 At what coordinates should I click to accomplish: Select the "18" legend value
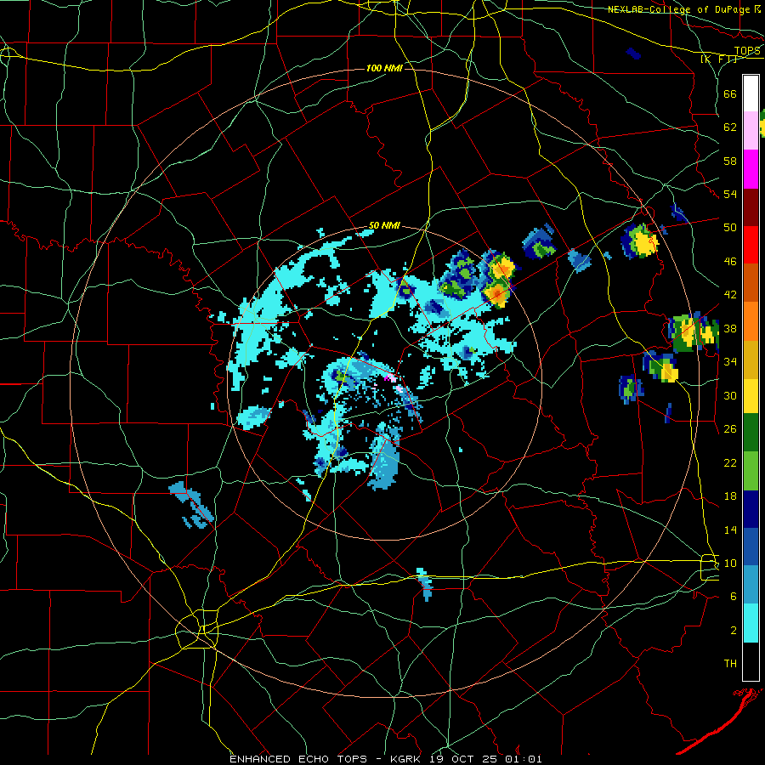(x=730, y=496)
